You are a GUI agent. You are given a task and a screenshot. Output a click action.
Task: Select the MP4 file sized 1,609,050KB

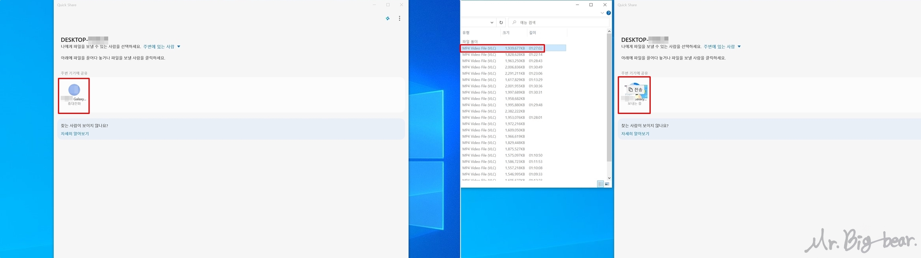(x=513, y=130)
